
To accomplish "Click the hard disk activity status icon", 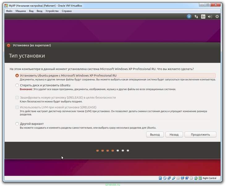I will (160, 178).
